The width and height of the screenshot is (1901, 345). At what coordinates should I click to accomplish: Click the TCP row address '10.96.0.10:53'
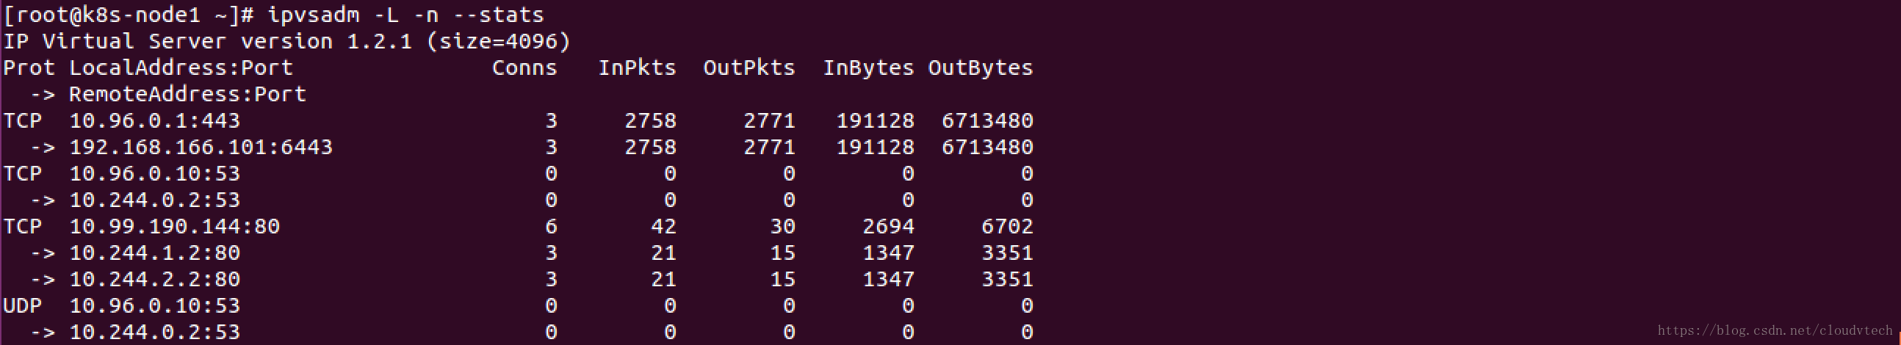click(x=155, y=174)
